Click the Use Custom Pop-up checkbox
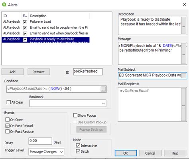The height and width of the screenshot is (159, 189). (x=75, y=122)
